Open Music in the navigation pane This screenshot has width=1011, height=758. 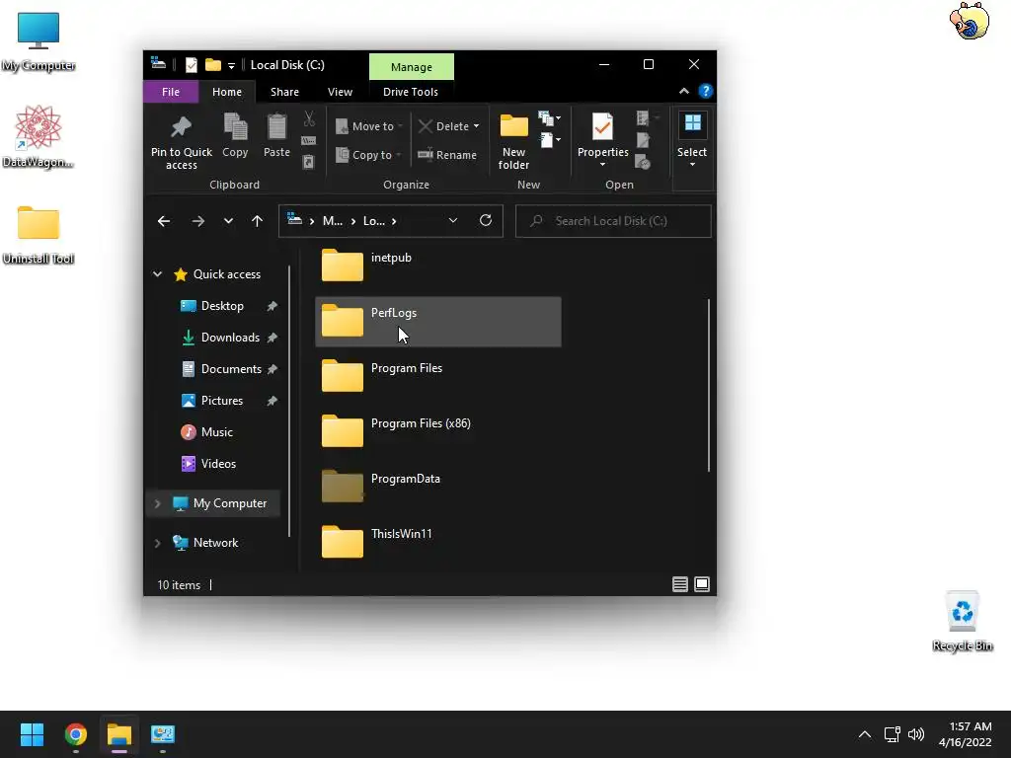[216, 432]
